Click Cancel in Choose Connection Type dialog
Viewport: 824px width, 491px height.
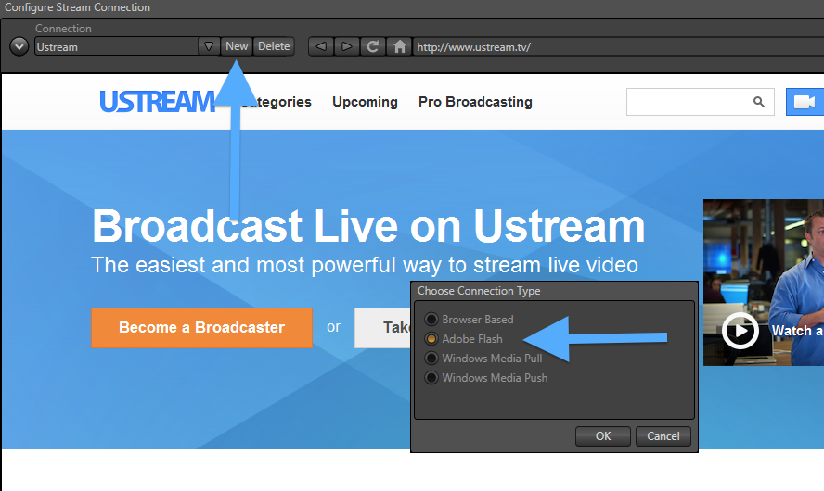[x=663, y=436]
